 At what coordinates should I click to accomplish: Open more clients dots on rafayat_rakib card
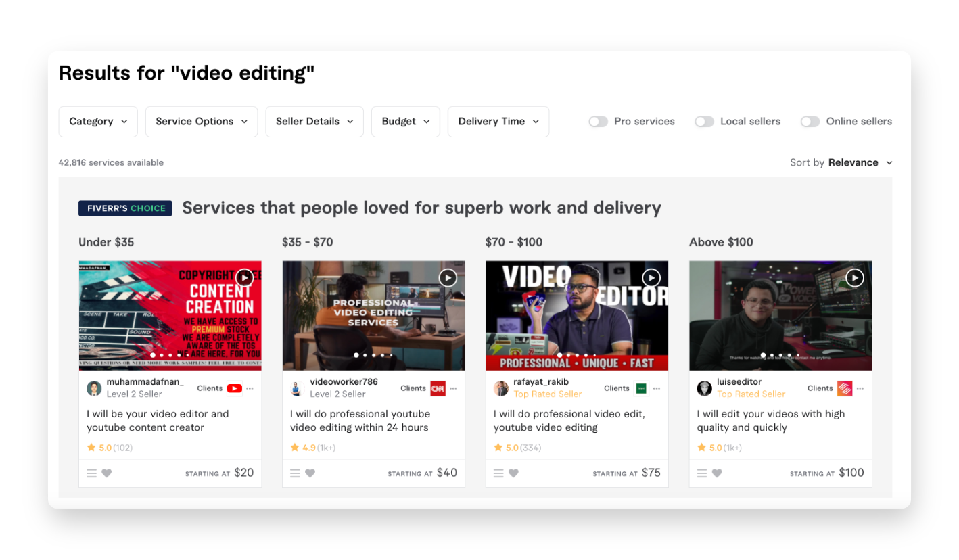tap(657, 389)
